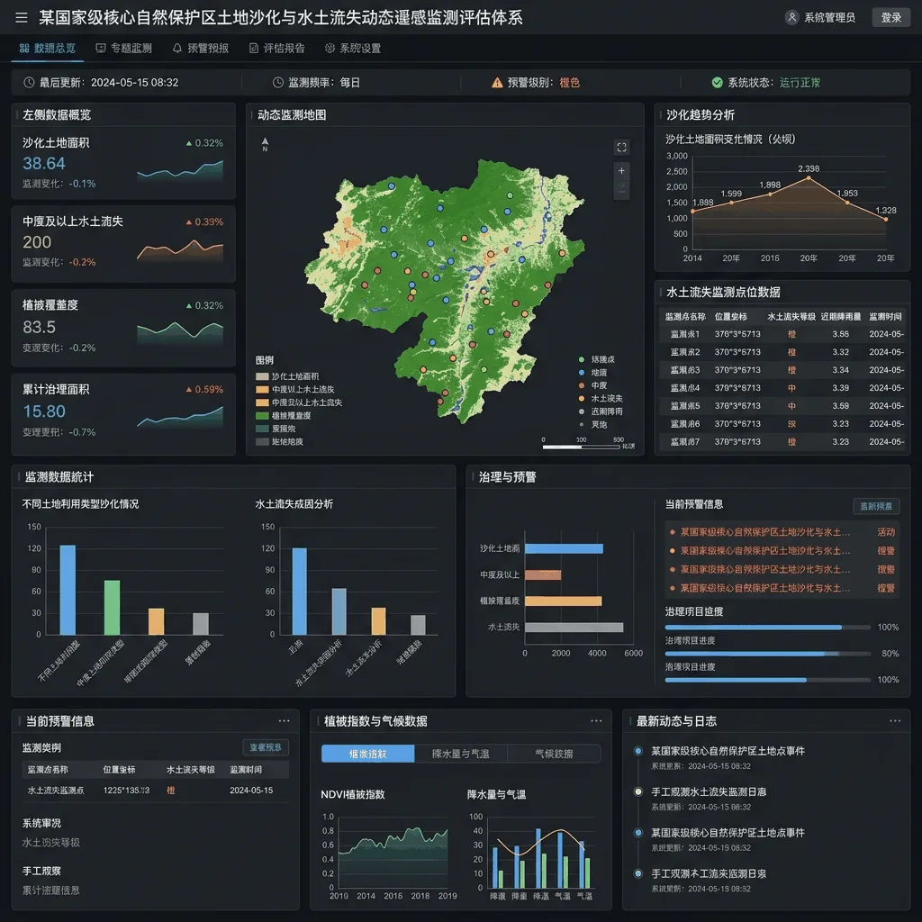The width and height of the screenshot is (922, 922).
Task: Click the user avatar icon next to 系统管理员
Action: point(791,17)
